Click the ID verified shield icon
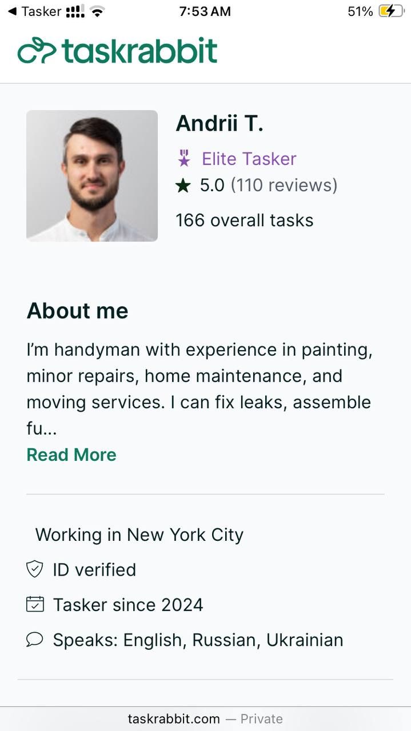 [x=34, y=569]
